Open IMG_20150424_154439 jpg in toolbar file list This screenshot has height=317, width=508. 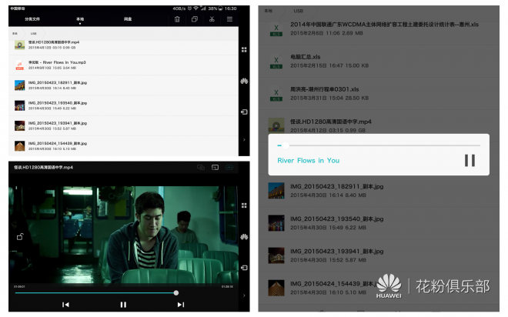pos(123,145)
